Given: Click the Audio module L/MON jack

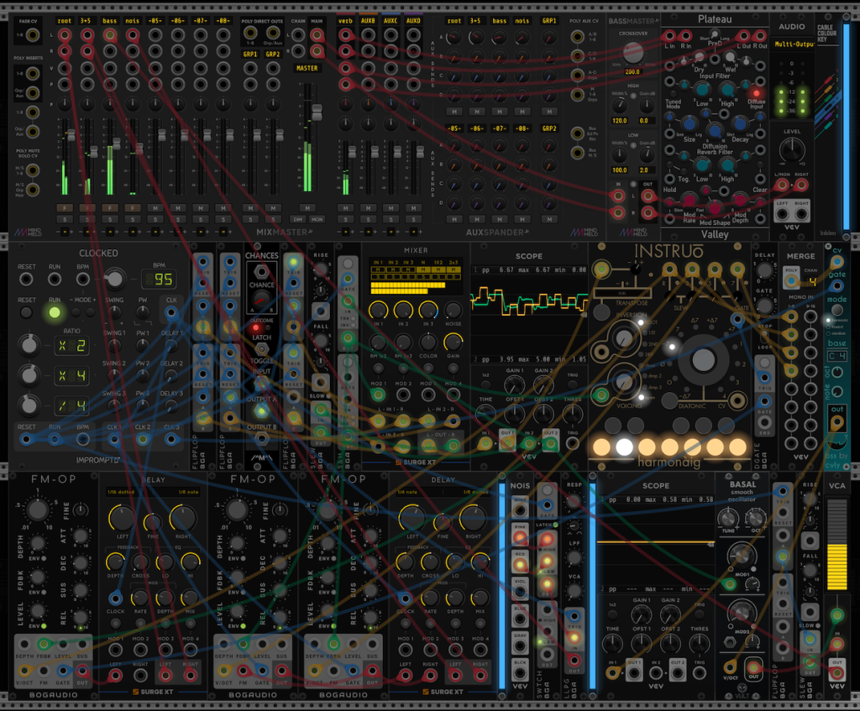Looking at the screenshot, I should click(x=782, y=186).
